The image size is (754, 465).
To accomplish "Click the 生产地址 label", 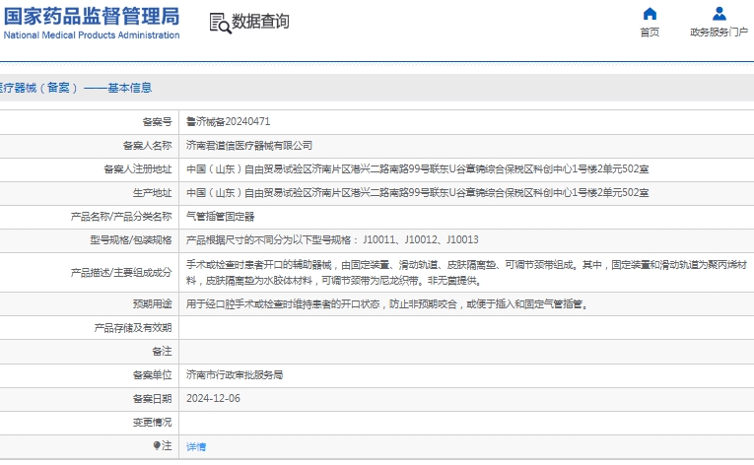I will coord(152,193).
